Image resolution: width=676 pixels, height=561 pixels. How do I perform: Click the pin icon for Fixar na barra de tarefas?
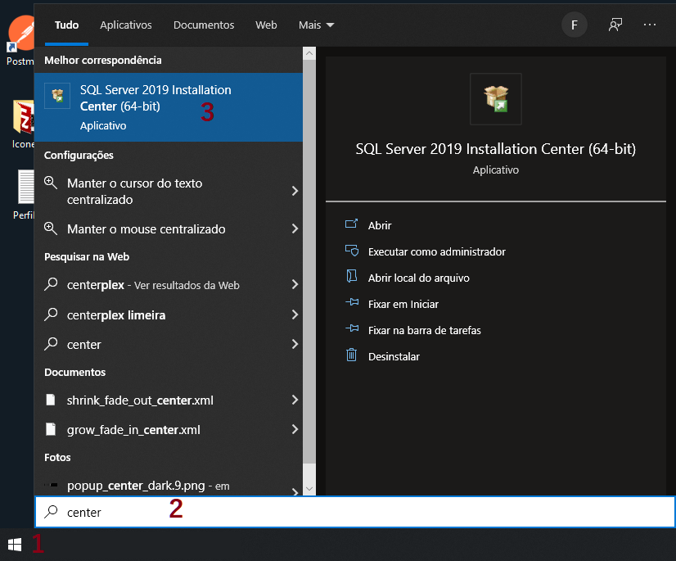[352, 329]
